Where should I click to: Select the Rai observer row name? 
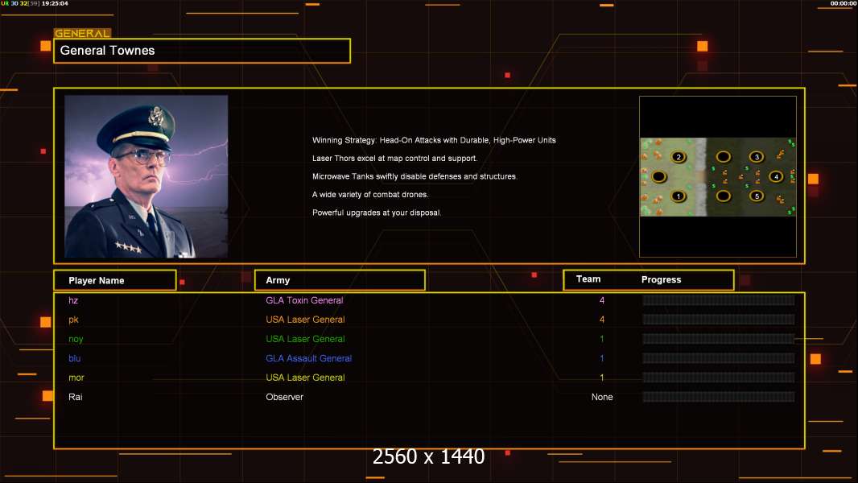(x=76, y=397)
